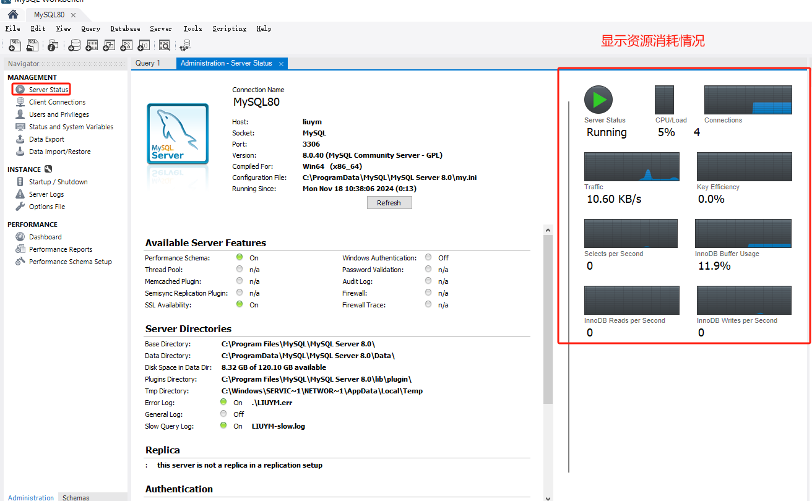Screen dimensions: 812x501
Task: Create a new view via toolbar icon
Action: point(109,45)
